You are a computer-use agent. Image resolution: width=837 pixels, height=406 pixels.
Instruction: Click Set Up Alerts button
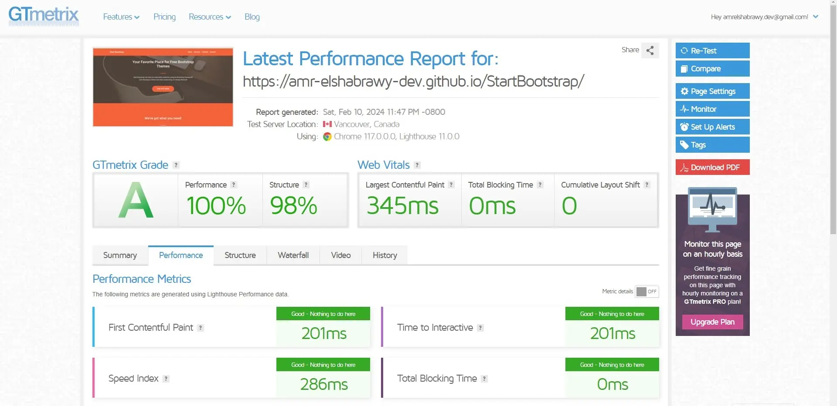point(712,127)
